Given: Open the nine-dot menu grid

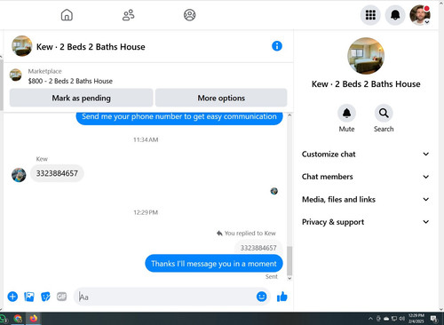Looking at the screenshot, I should [x=370, y=15].
